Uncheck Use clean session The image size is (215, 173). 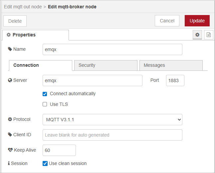[45, 163]
